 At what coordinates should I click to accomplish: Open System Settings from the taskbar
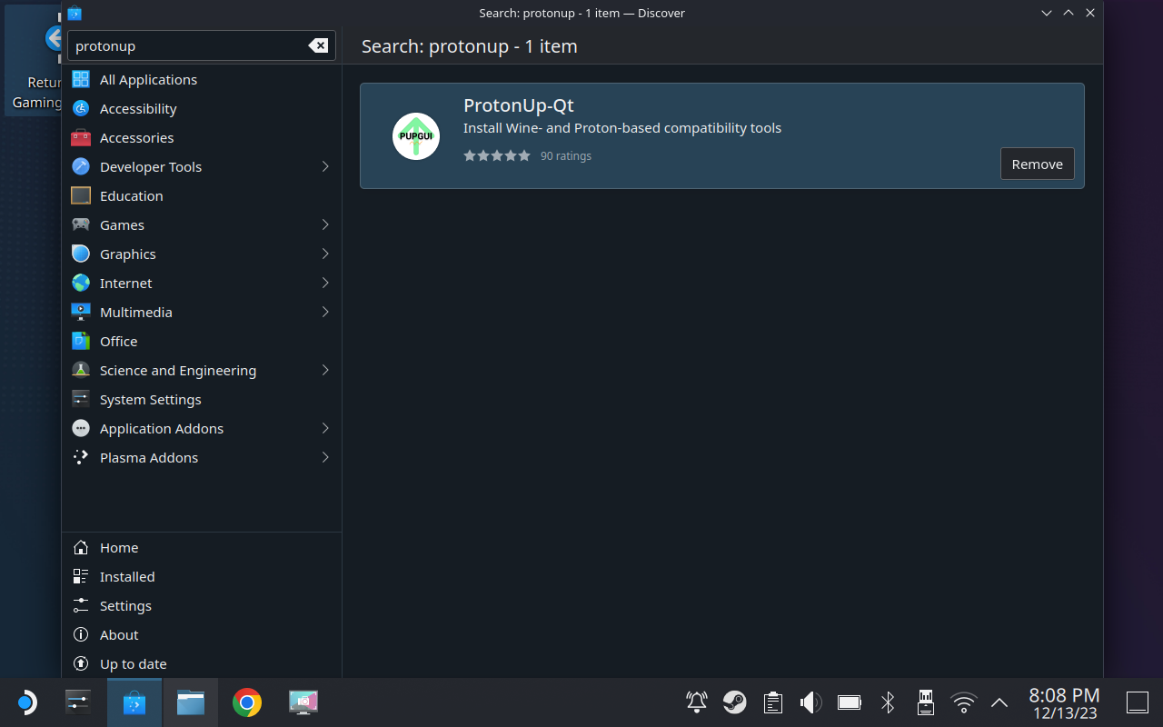(x=78, y=702)
